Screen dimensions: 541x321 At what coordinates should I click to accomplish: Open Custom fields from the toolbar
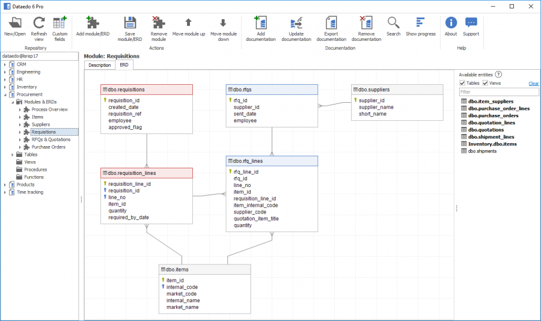tap(60, 23)
